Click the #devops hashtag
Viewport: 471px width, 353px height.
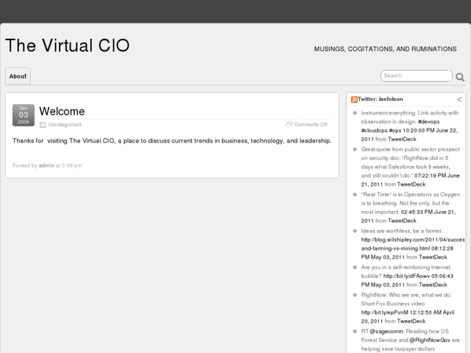click(x=429, y=121)
